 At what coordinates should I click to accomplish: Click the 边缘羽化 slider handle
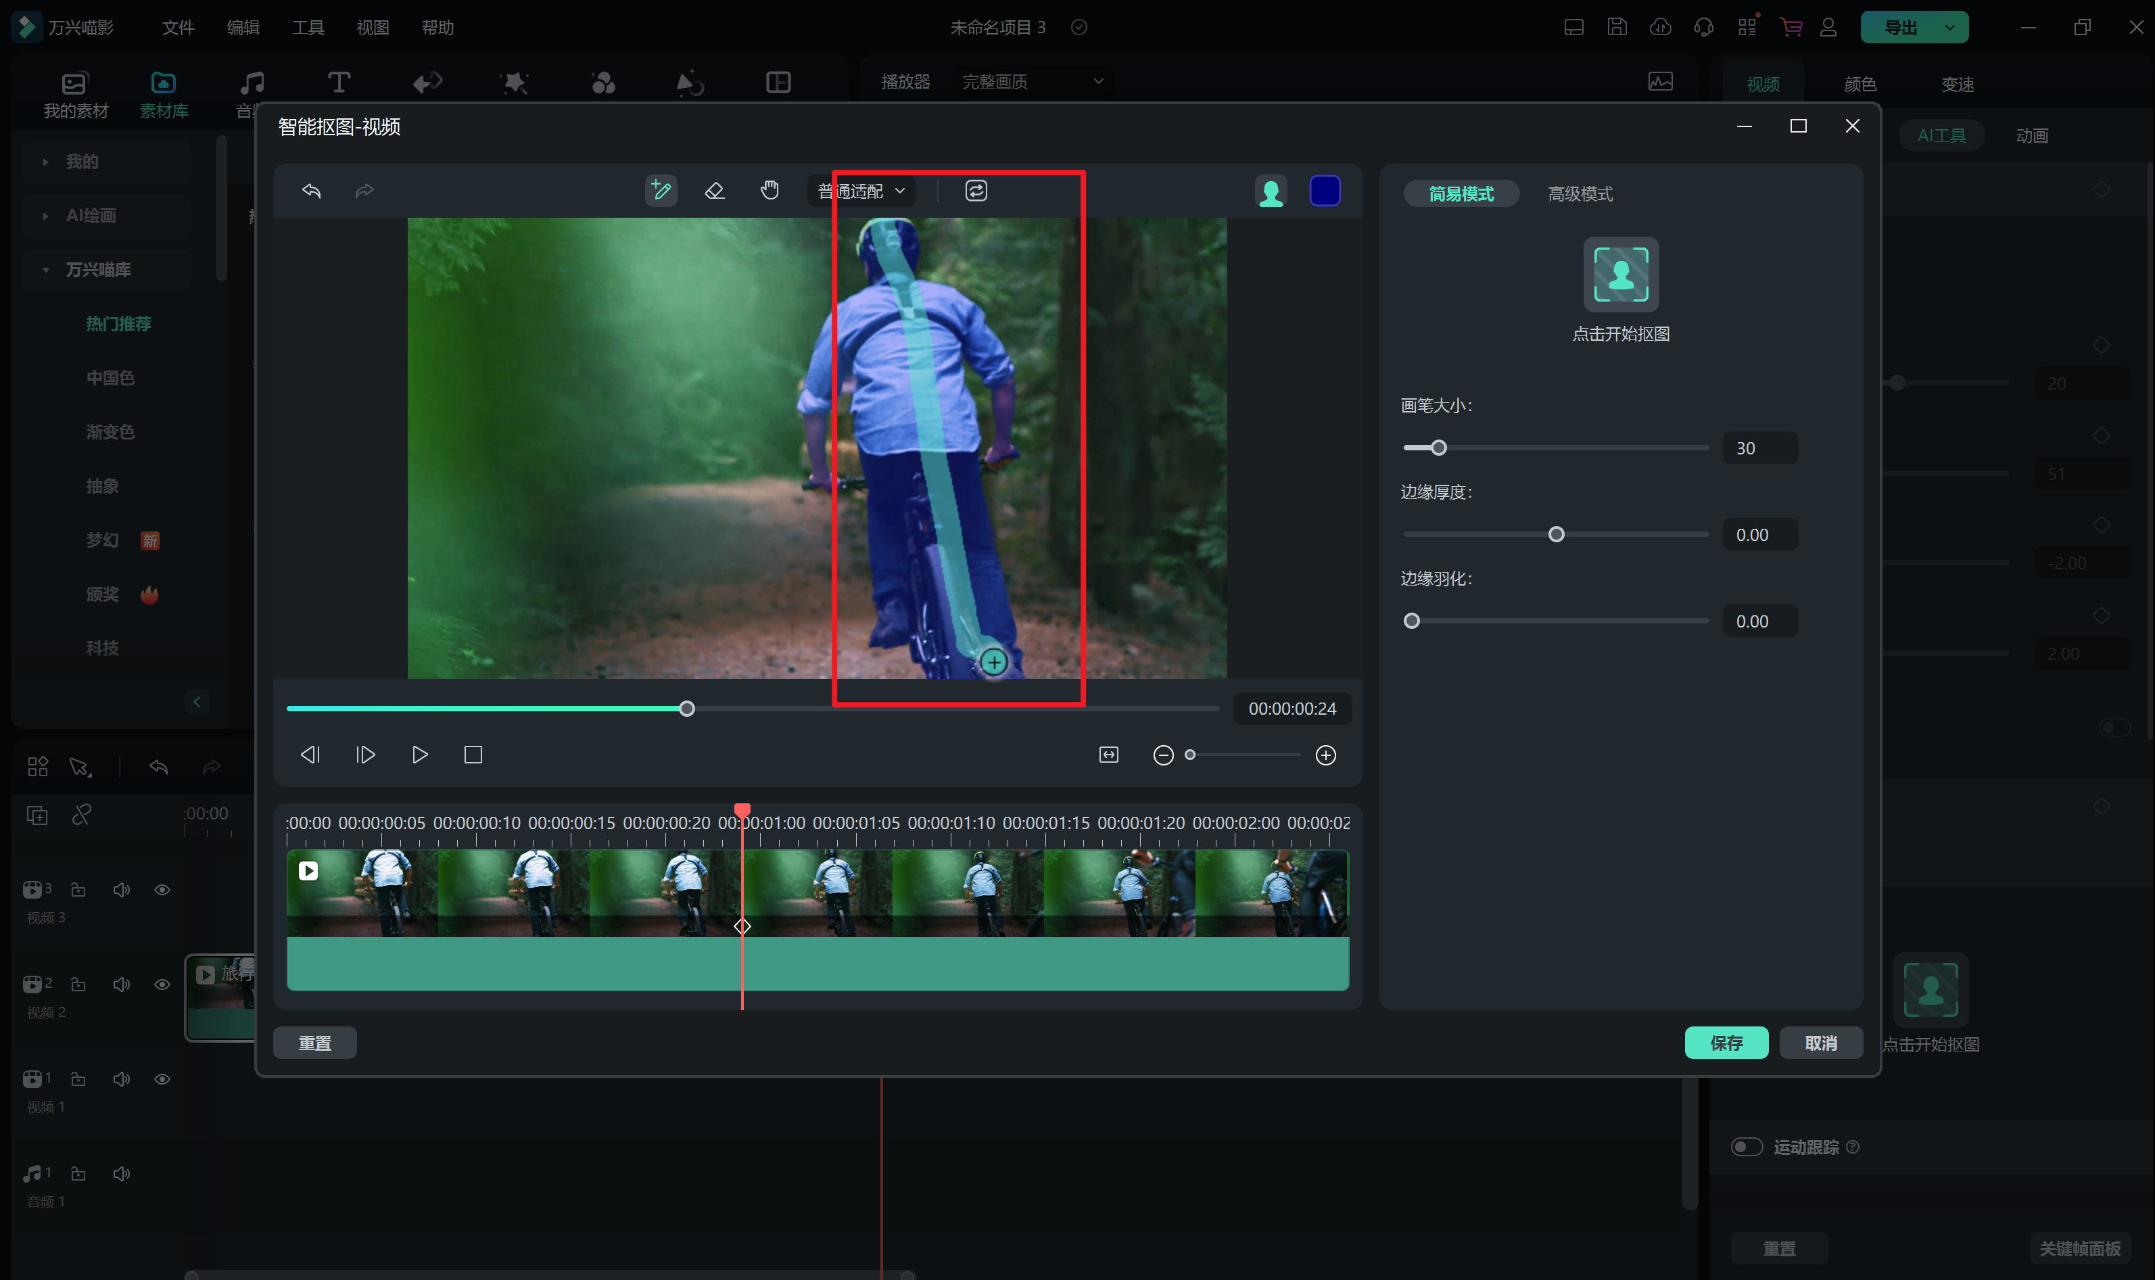pos(1412,621)
